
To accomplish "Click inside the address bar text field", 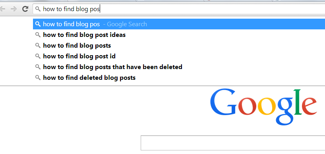I will click(179, 9).
